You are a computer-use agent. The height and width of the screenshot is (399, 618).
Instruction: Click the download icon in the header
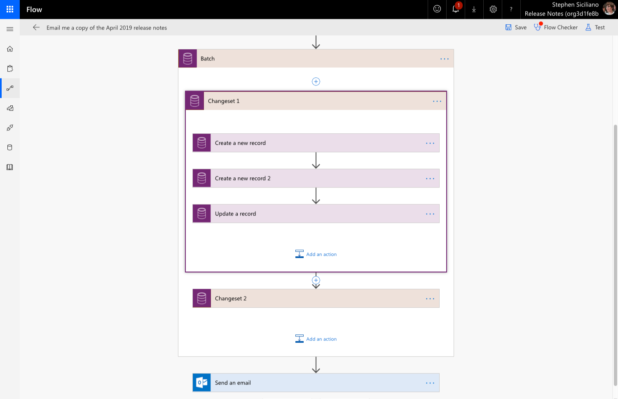click(x=473, y=9)
